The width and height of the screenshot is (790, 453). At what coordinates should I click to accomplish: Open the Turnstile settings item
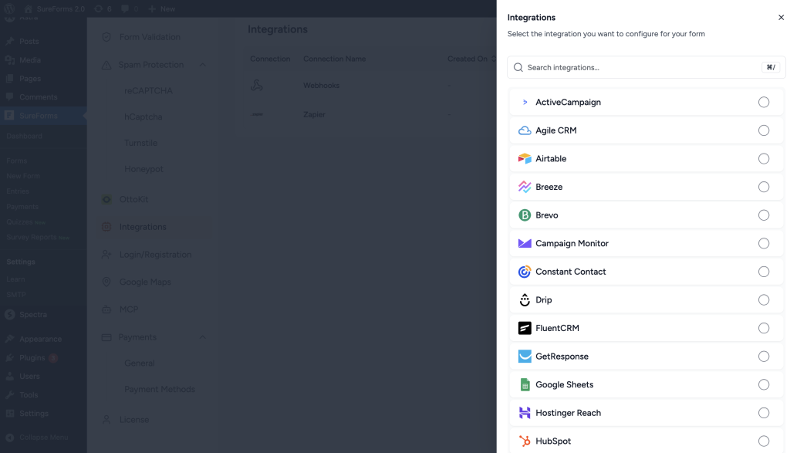140,143
